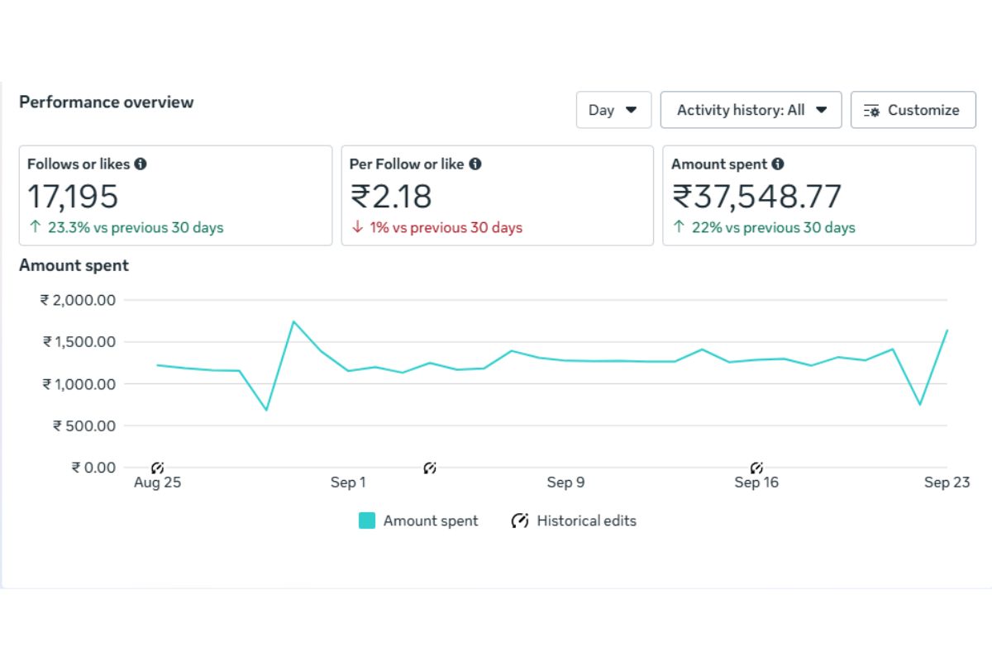The width and height of the screenshot is (992, 661).
Task: Click the Sep 23 endpoint on the chart line
Action: tap(947, 330)
